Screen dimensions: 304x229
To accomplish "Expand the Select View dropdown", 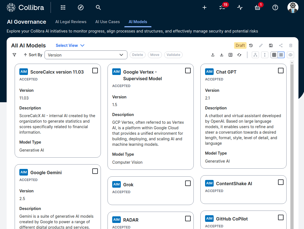I will click(70, 45).
